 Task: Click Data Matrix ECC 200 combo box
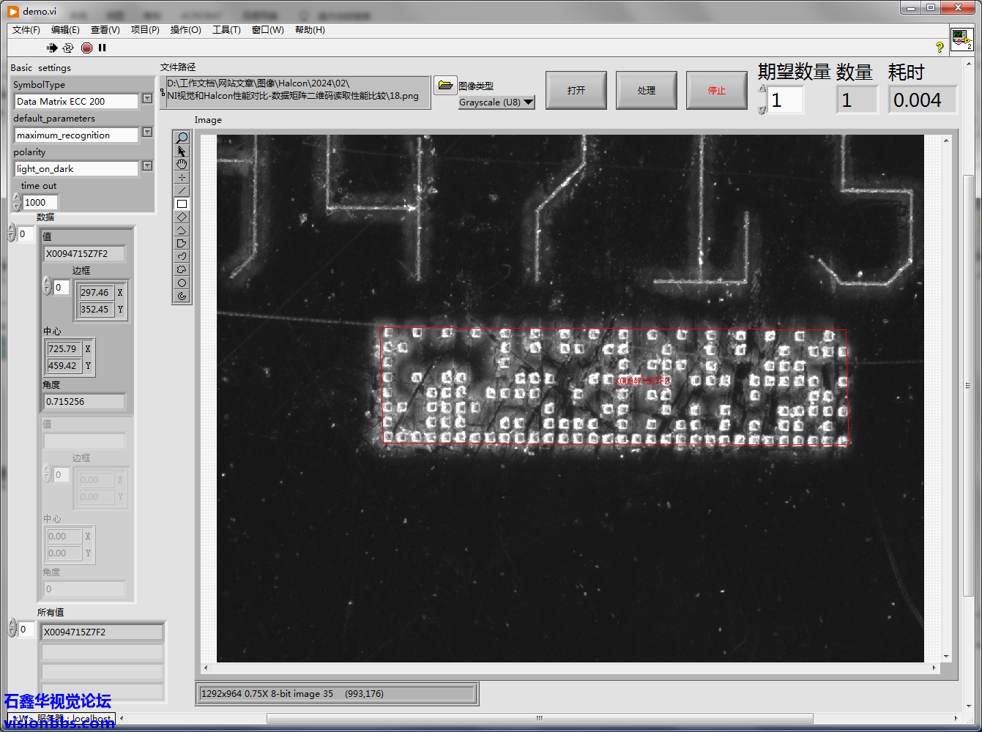pyautogui.click(x=76, y=102)
